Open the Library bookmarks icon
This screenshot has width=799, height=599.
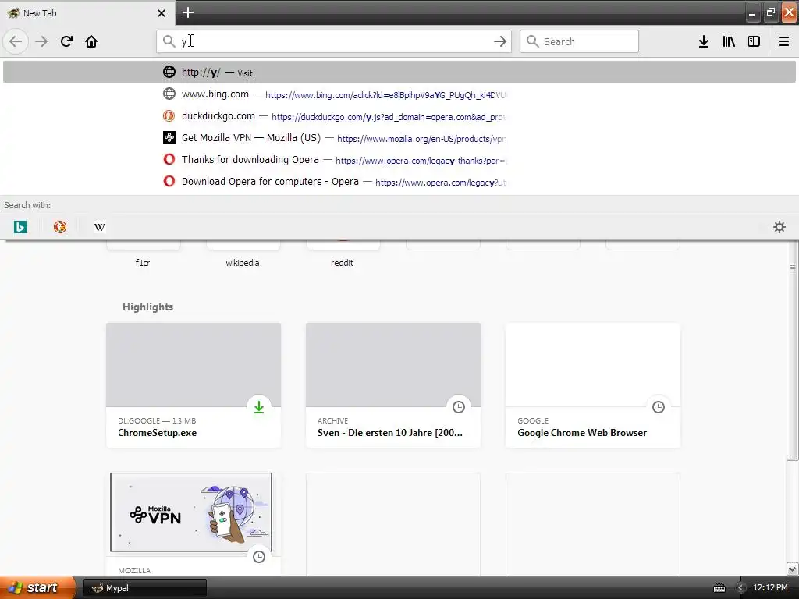pos(729,41)
